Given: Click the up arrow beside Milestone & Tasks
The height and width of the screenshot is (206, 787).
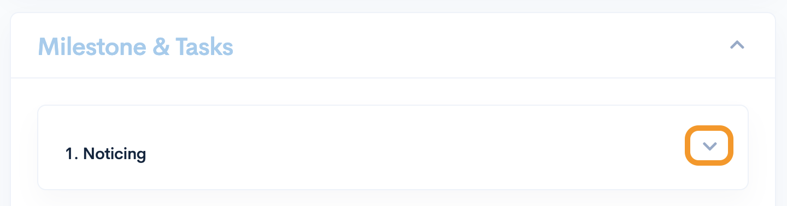Looking at the screenshot, I should [x=737, y=45].
